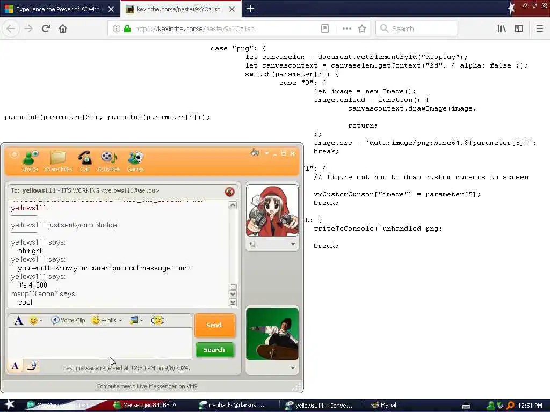Screen dimensions: 550x412
Task: Click the site information icon in the address bar
Action: coord(117,28)
